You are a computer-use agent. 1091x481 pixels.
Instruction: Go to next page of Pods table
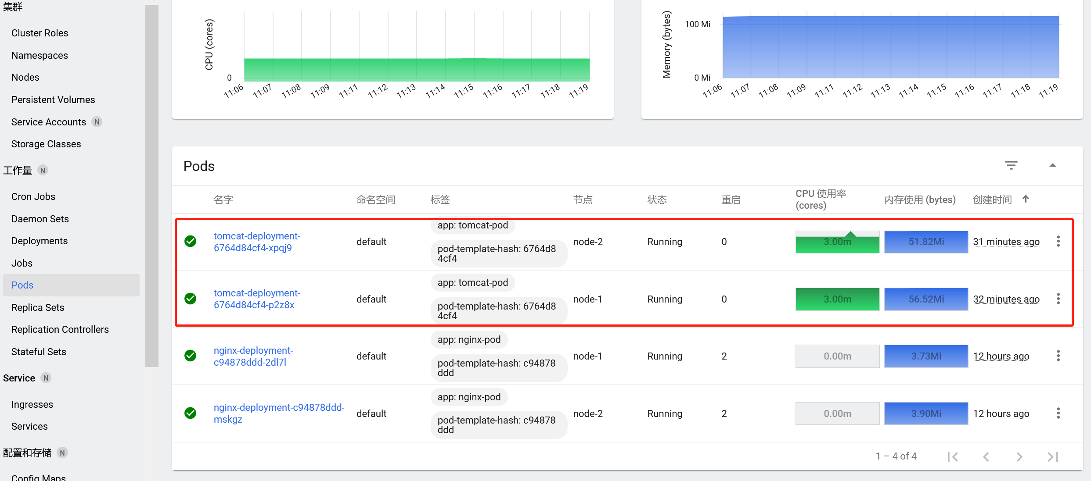[1019, 456]
